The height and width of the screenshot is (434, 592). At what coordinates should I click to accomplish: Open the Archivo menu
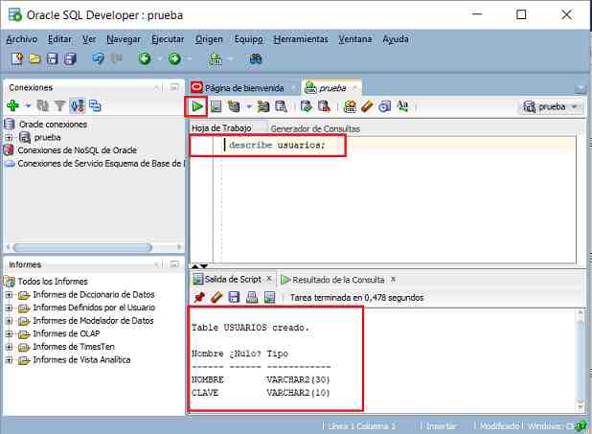point(21,39)
